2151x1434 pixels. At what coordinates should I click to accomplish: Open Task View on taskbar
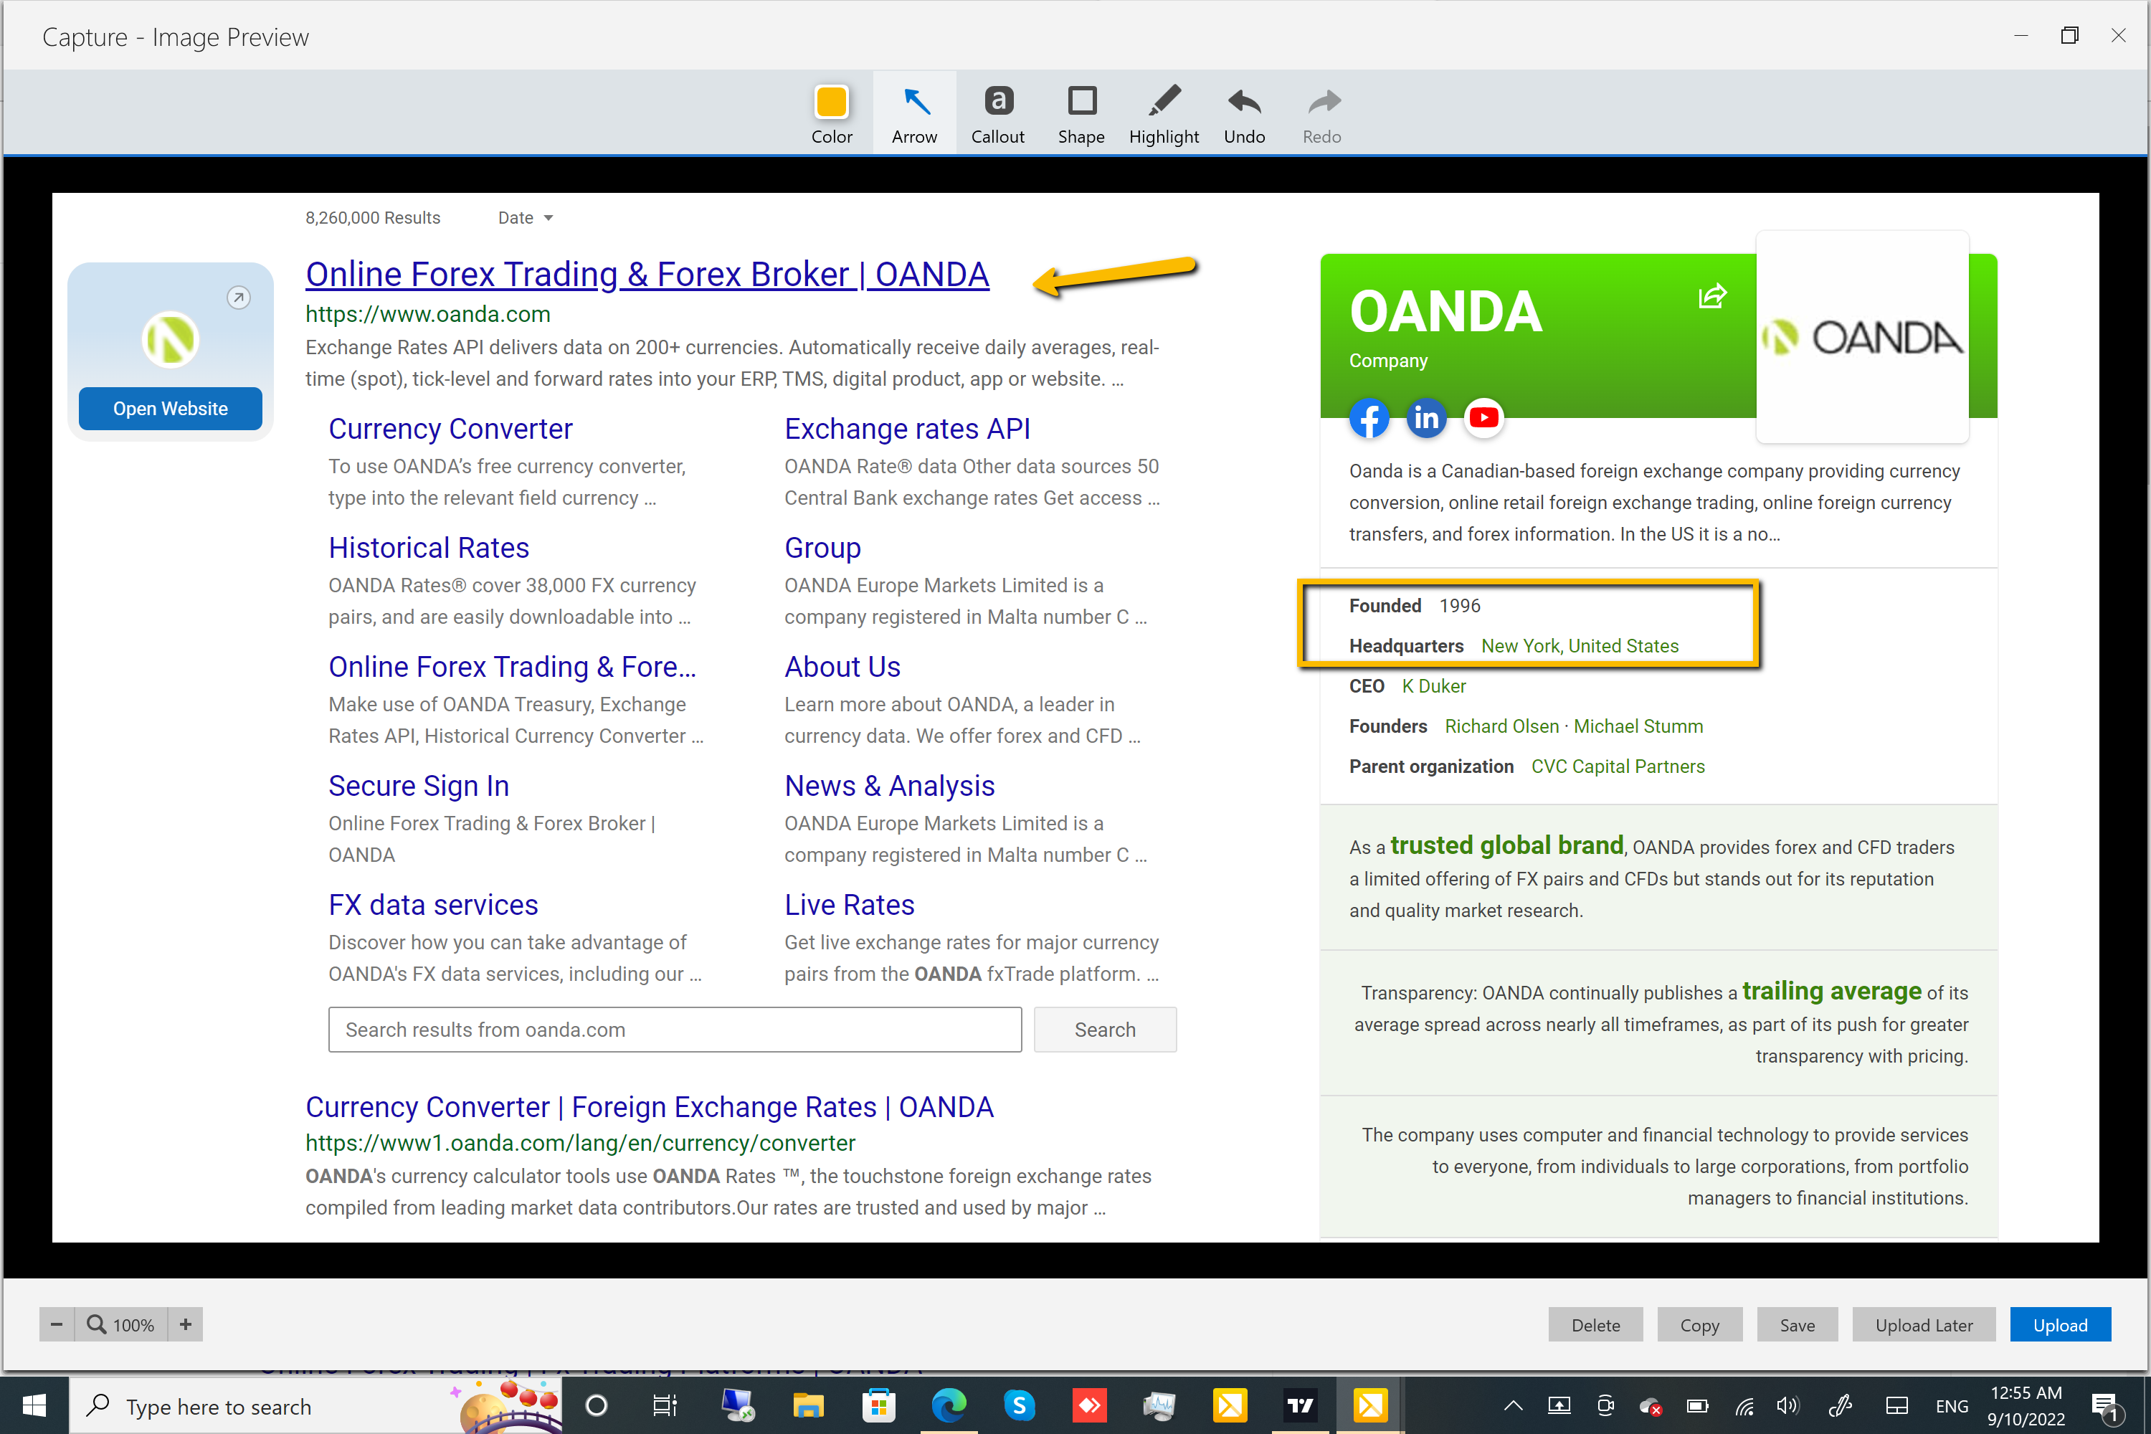(x=665, y=1405)
